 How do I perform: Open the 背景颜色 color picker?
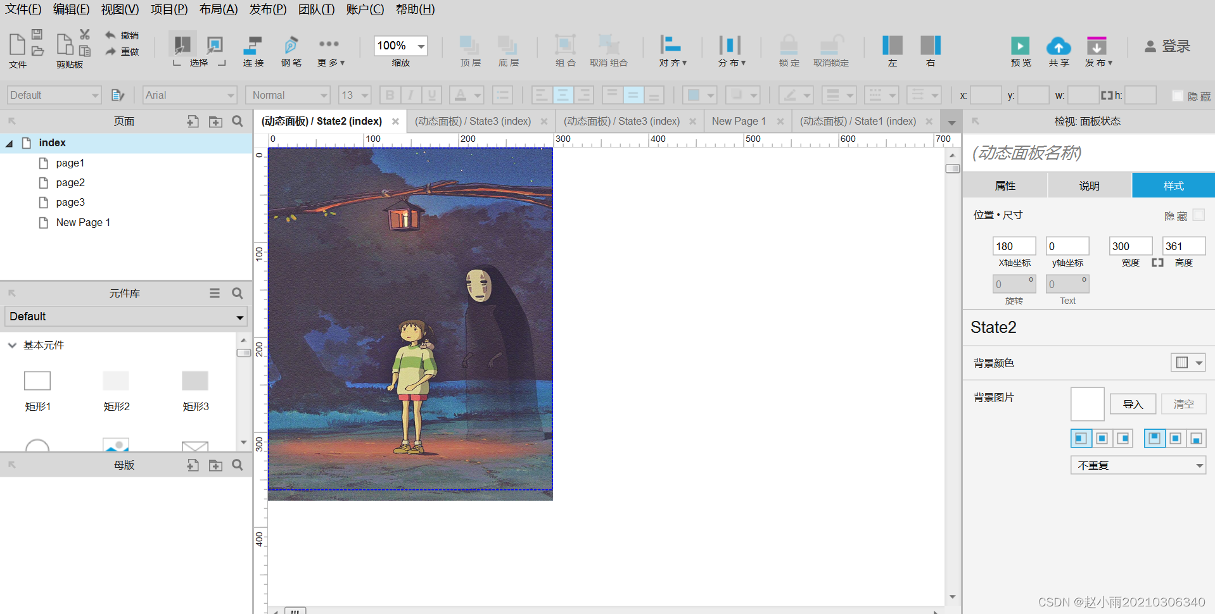point(1188,363)
